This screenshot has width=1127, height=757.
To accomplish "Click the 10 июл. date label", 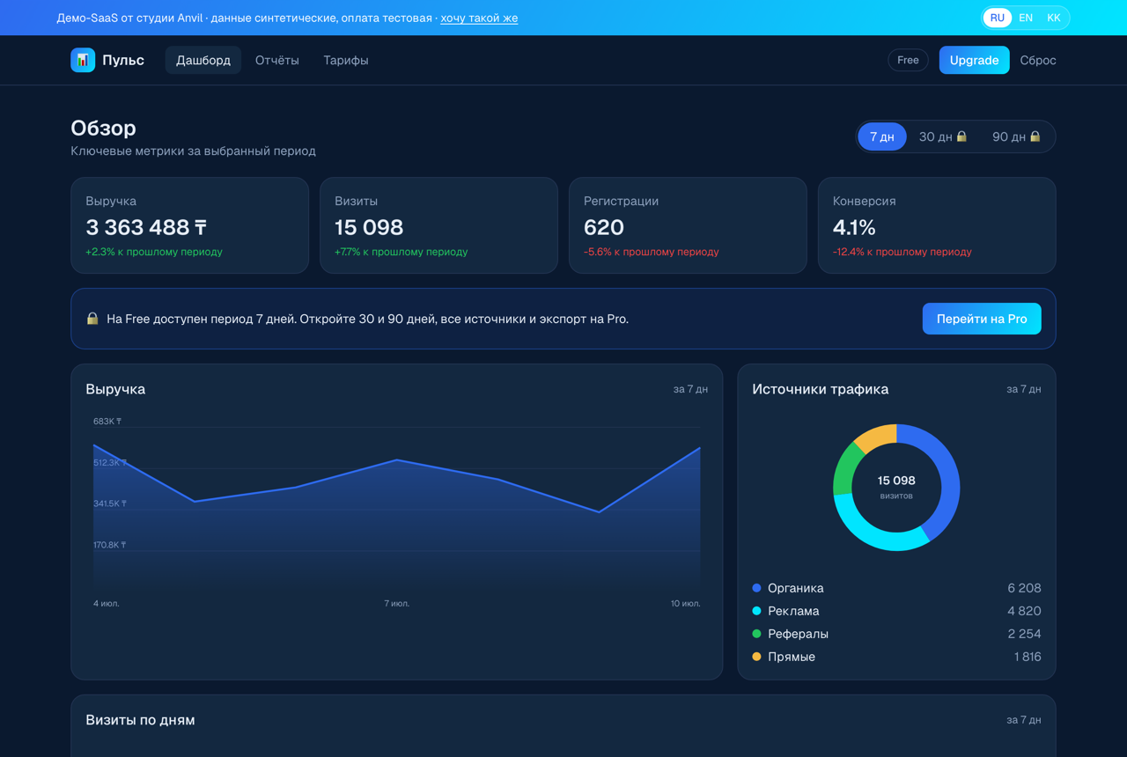I will (x=686, y=604).
